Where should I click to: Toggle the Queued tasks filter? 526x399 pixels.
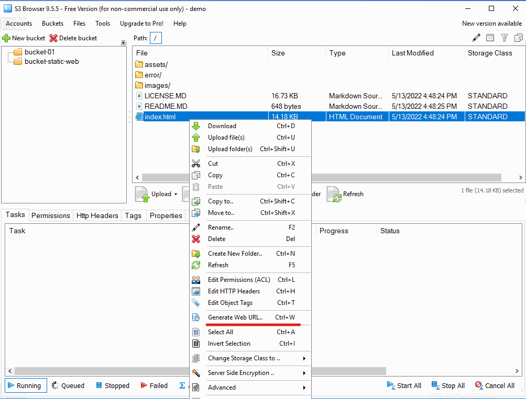[68, 385]
